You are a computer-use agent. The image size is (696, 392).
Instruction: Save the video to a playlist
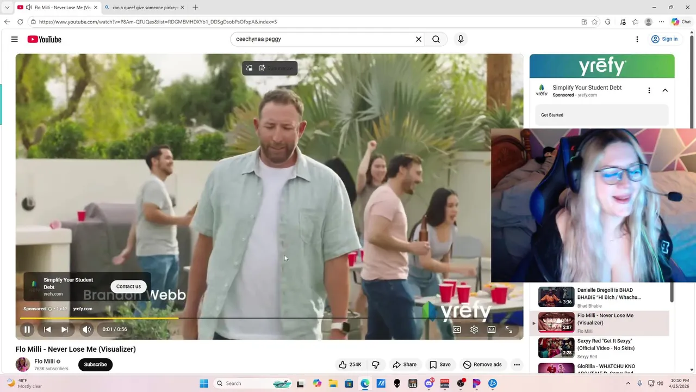click(x=440, y=365)
